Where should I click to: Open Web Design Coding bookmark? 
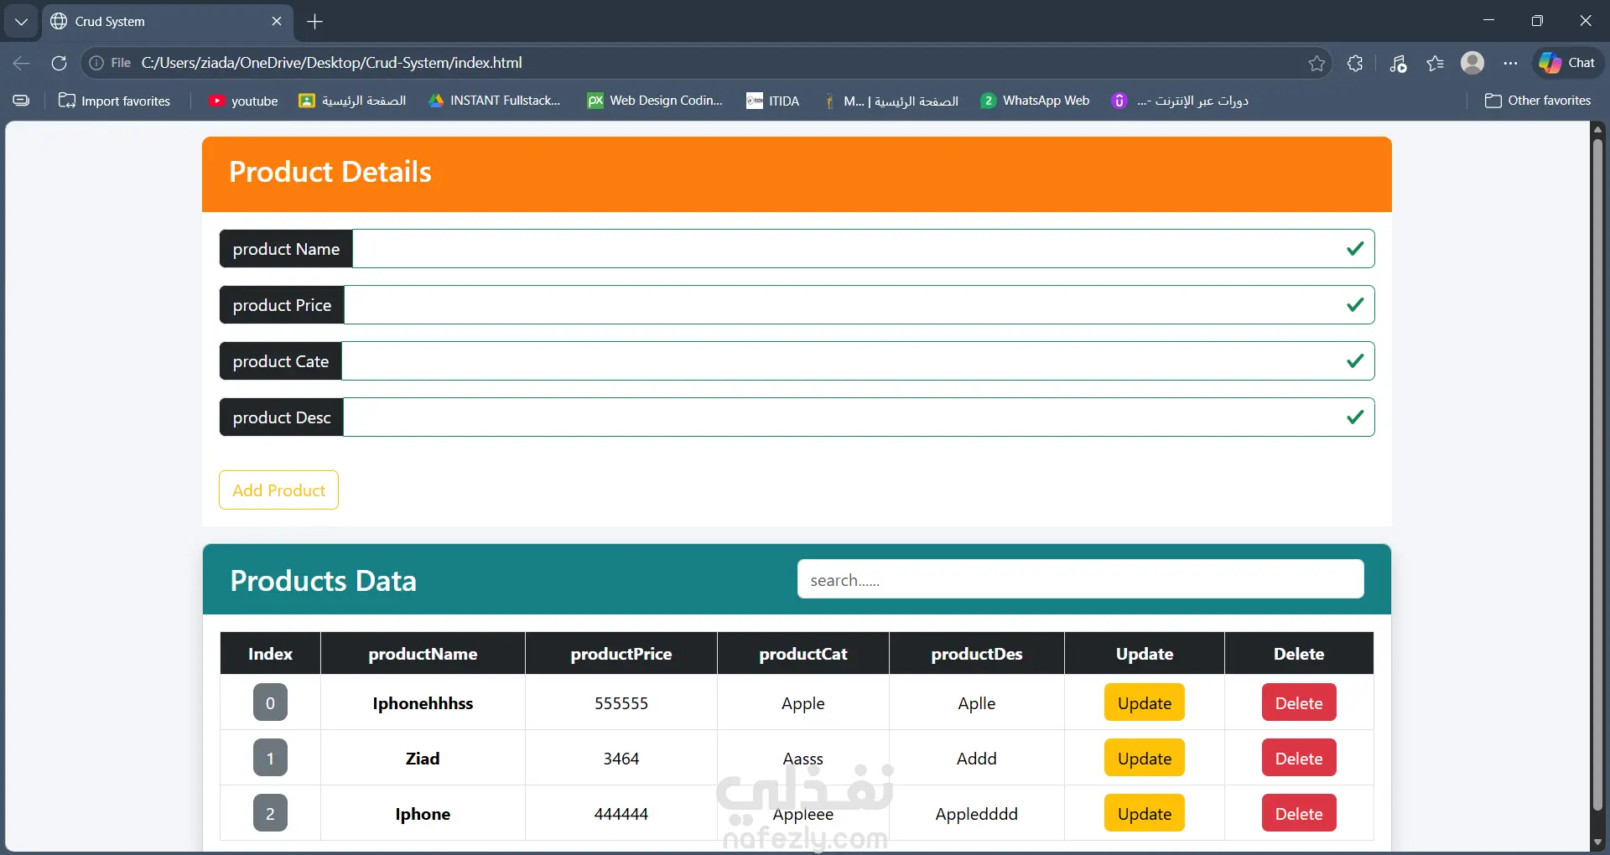[x=655, y=101]
